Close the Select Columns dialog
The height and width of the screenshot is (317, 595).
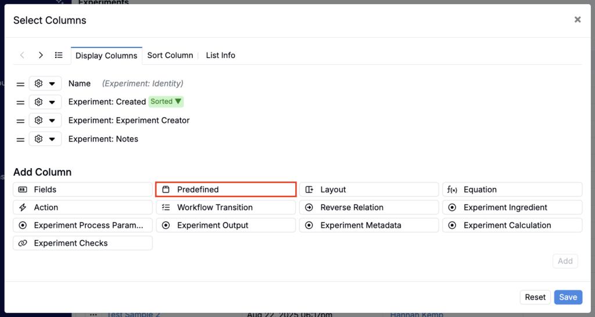(x=577, y=20)
